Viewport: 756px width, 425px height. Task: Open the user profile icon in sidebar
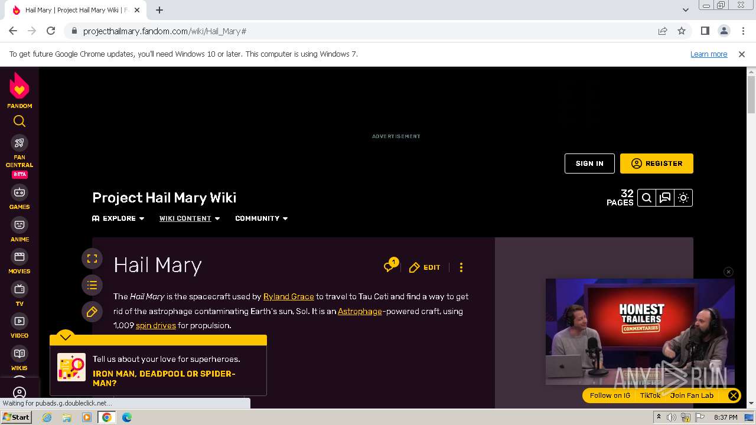[19, 393]
